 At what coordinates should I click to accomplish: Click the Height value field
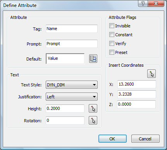65,108
